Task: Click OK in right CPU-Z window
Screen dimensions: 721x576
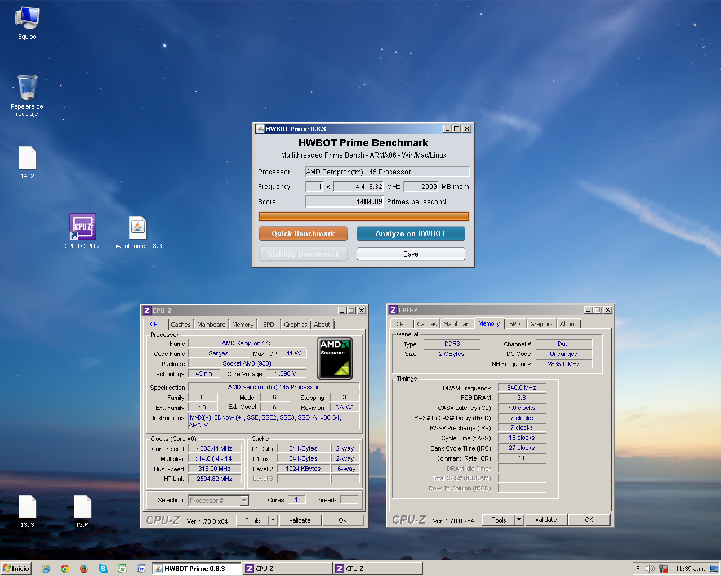Action: tap(589, 520)
